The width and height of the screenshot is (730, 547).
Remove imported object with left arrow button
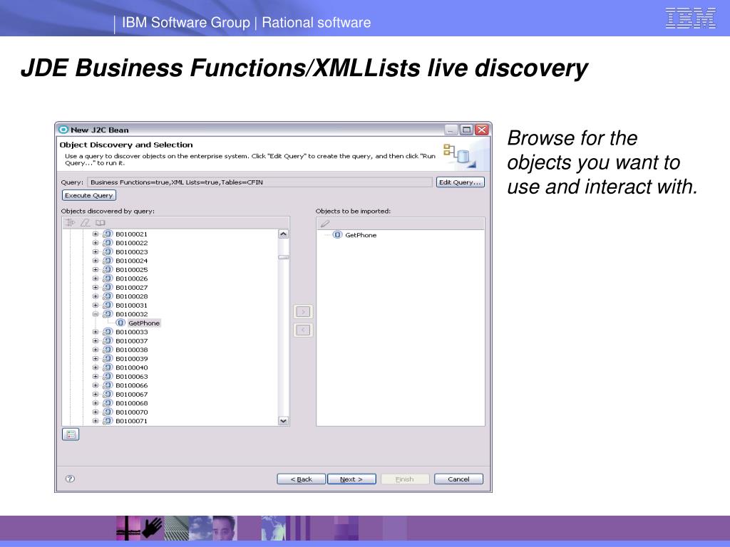[x=303, y=330]
